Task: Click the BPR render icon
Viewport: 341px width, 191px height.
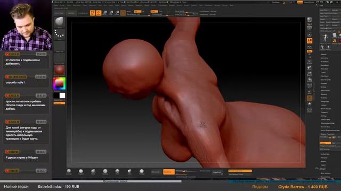Action: coord(310,20)
